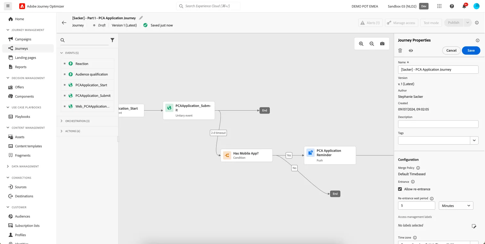485x244 pixels.
Task: Select the Has Mobile App? condition node
Action: click(247, 155)
